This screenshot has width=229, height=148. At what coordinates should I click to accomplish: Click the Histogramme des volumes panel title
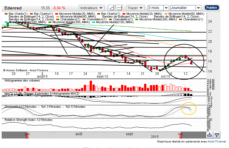click(22, 80)
